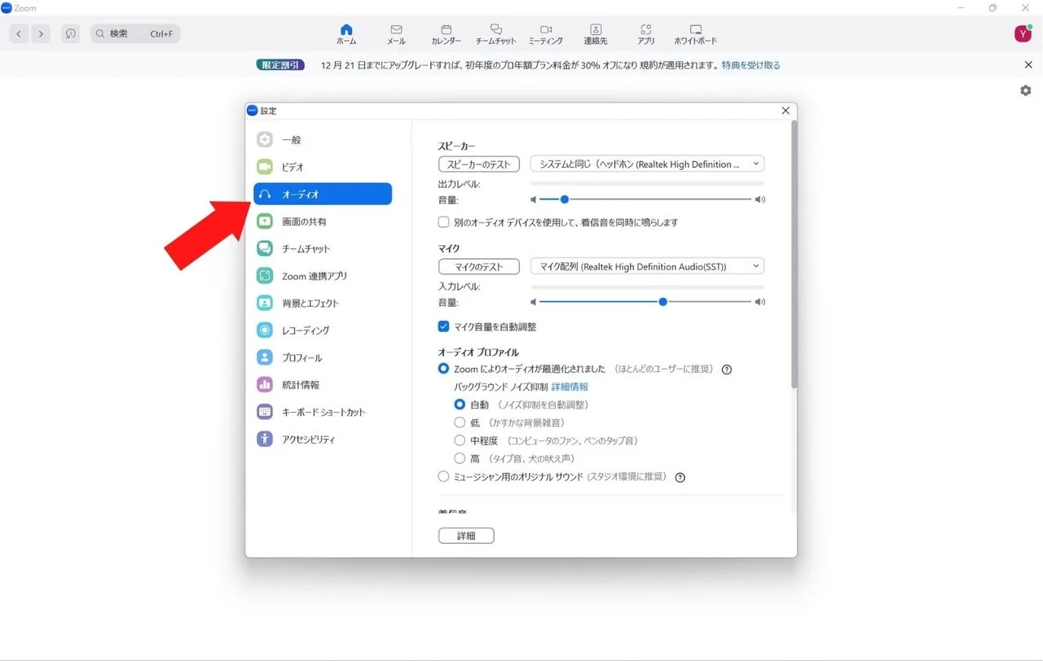Open the ホーム home icon
This screenshot has width=1043, height=661.
click(346, 33)
